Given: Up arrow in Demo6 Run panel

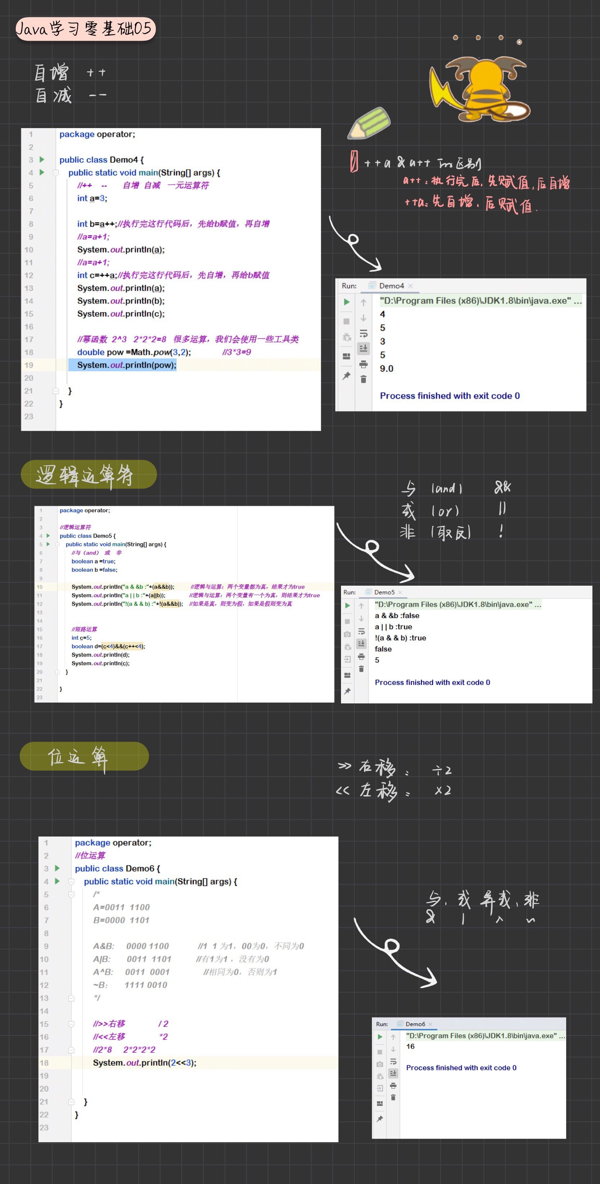Looking at the screenshot, I should 393,1037.
